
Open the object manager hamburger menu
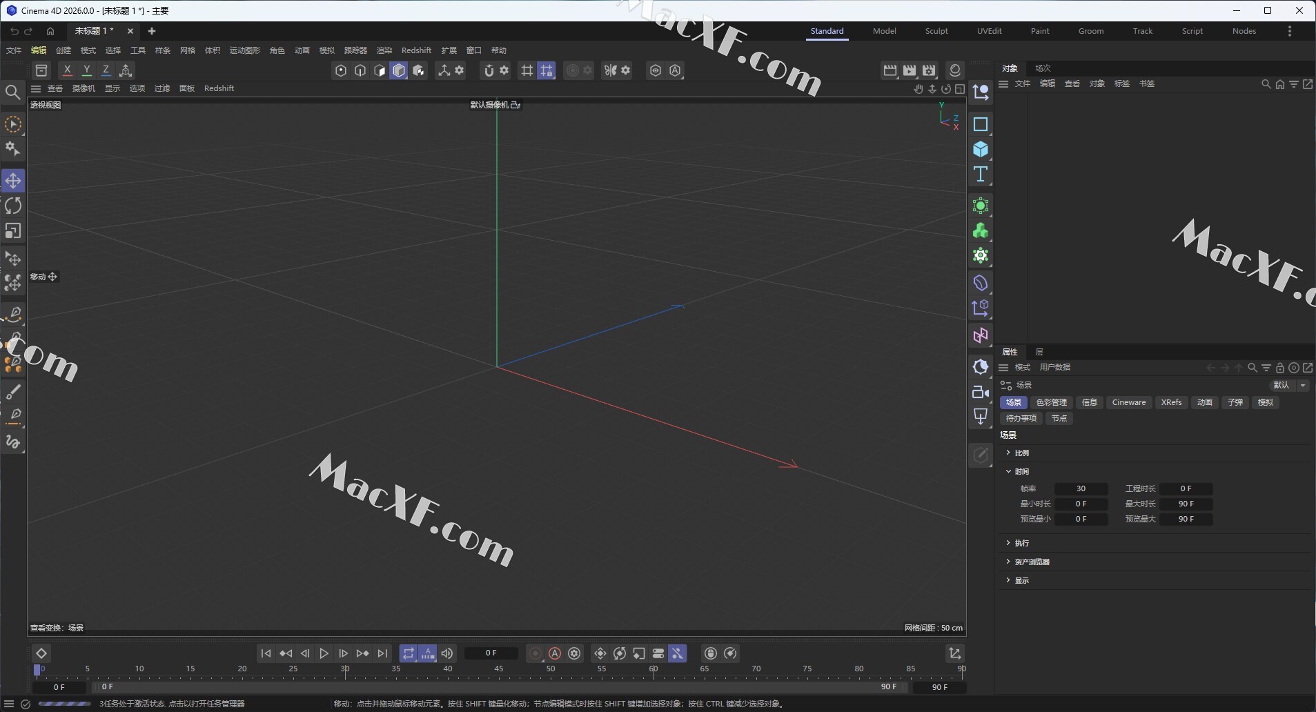pyautogui.click(x=1003, y=83)
